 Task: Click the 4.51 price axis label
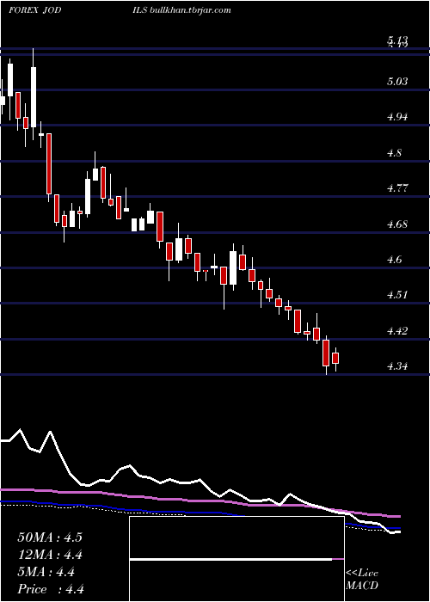397,295
